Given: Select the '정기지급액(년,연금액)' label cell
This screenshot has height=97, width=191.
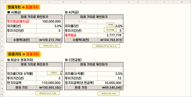Looking at the screenshot, I should [81, 83].
